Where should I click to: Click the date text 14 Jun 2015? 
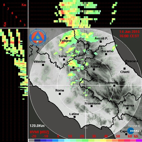[130, 32]
